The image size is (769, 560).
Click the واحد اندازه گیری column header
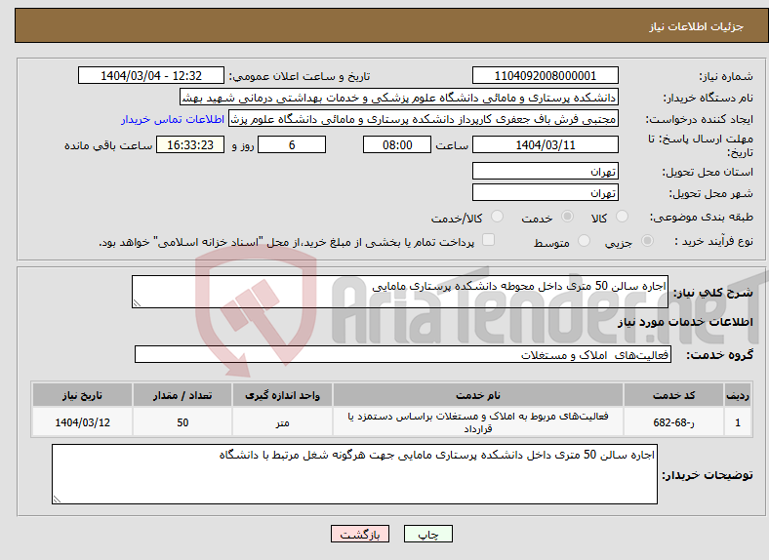tap(282, 395)
